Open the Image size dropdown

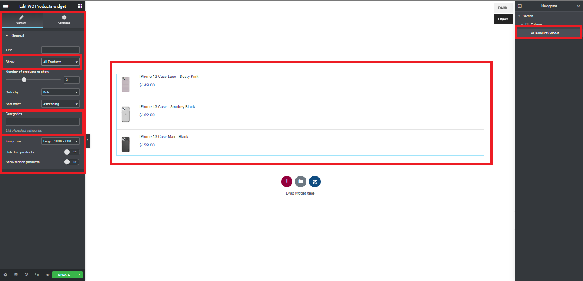pyautogui.click(x=61, y=141)
